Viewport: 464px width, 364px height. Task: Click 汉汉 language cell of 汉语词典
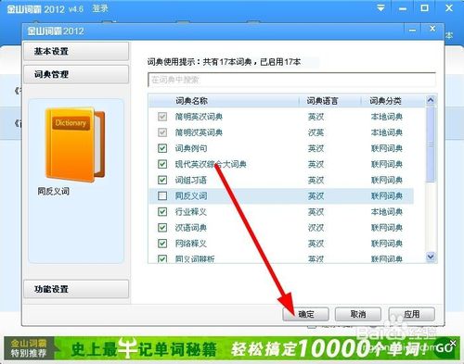pyautogui.click(x=316, y=228)
